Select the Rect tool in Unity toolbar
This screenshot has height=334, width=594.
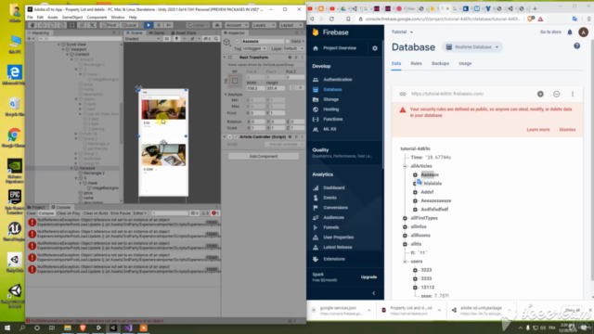72,25
